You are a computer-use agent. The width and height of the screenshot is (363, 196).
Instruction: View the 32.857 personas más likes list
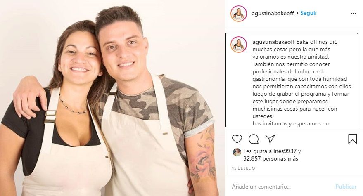[270, 159]
